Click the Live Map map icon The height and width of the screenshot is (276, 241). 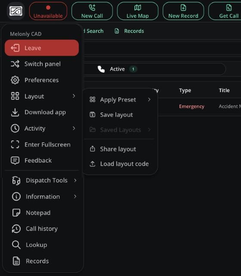(138, 8)
